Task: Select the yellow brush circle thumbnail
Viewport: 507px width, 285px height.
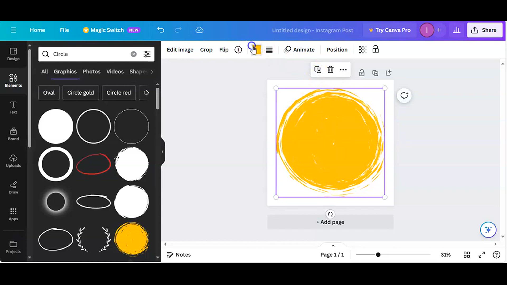Action: (x=132, y=239)
